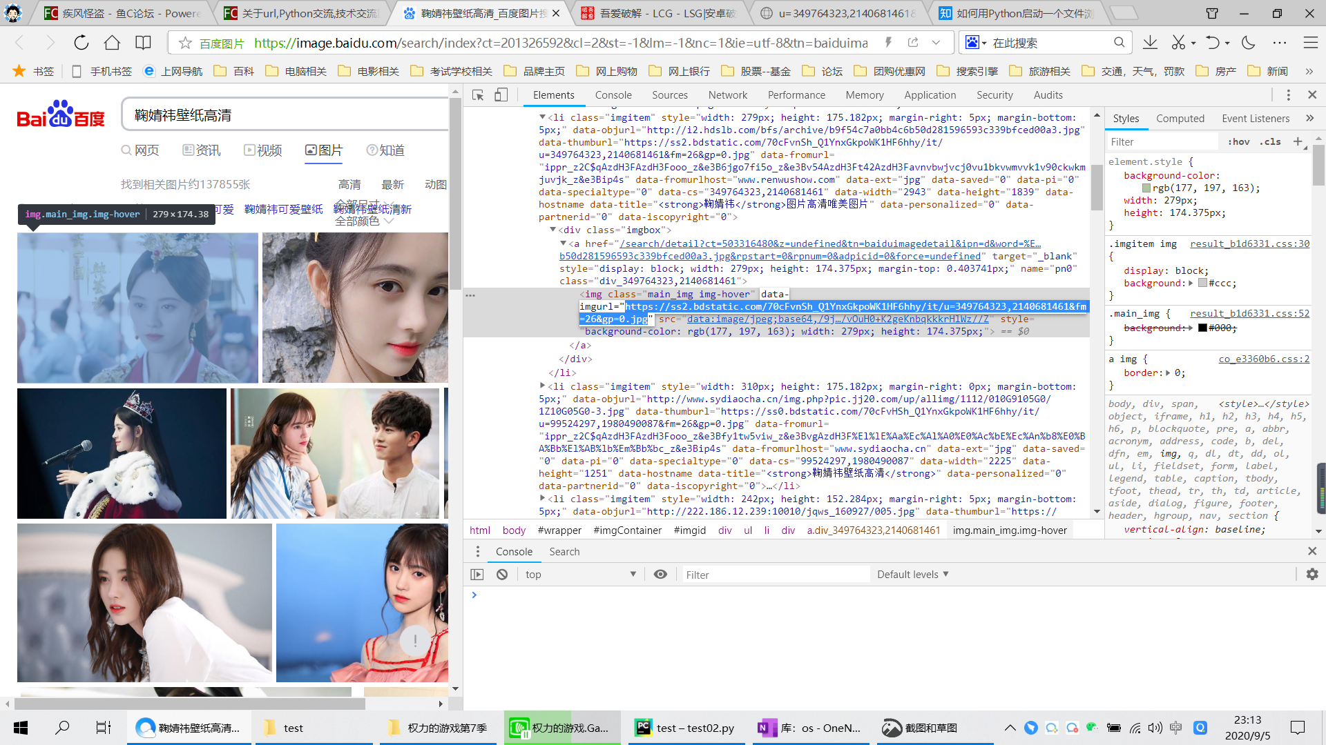
Task: Toggle the live expression eye icon
Action: pyautogui.click(x=661, y=575)
